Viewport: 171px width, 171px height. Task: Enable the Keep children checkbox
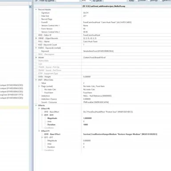click(136, 0)
